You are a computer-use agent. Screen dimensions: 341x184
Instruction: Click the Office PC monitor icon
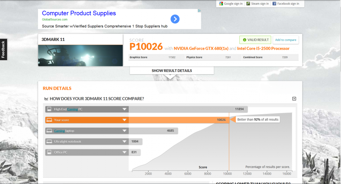[49, 152]
